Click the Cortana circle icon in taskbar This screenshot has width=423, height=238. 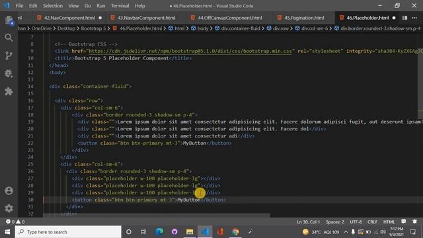tap(129, 232)
